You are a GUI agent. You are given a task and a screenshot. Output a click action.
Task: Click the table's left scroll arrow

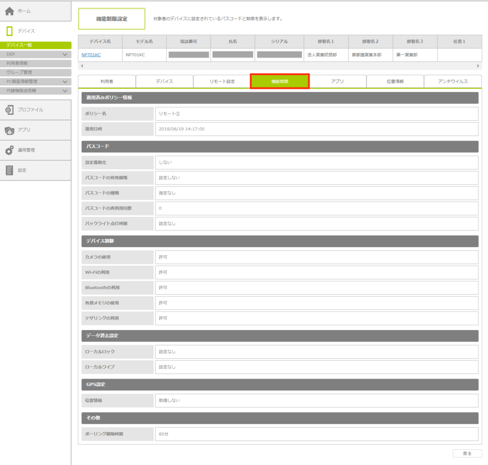[81, 66]
